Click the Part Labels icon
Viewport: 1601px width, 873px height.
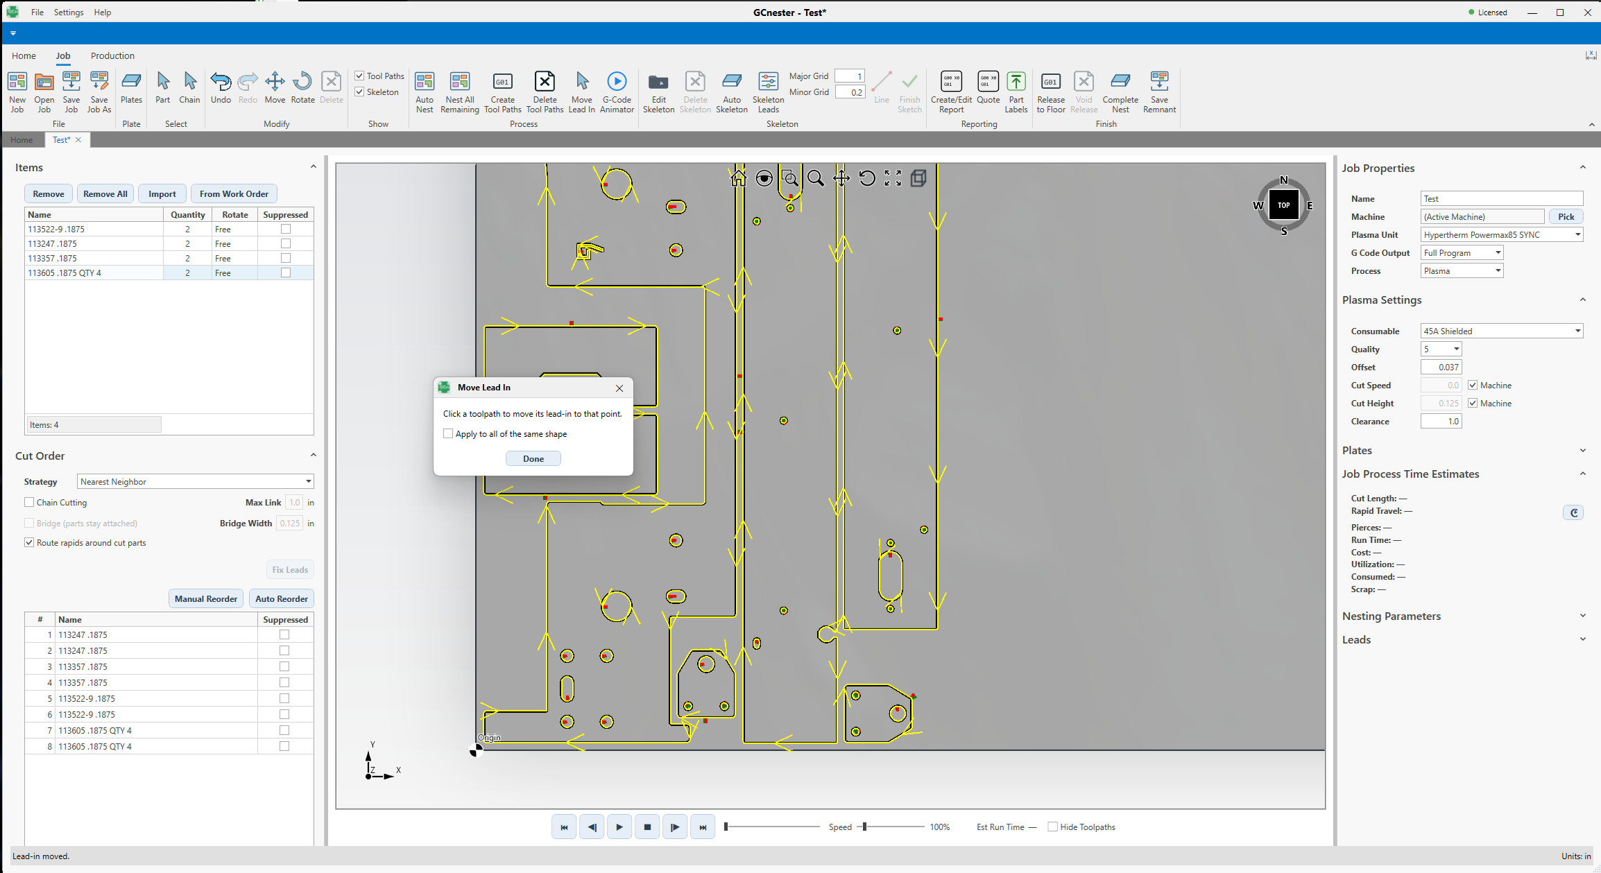coord(1016,92)
